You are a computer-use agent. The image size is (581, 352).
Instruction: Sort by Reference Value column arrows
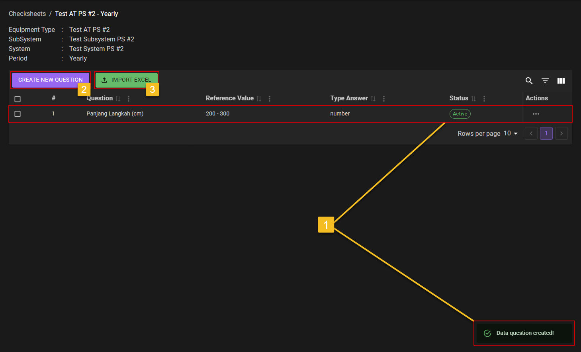[x=259, y=99]
